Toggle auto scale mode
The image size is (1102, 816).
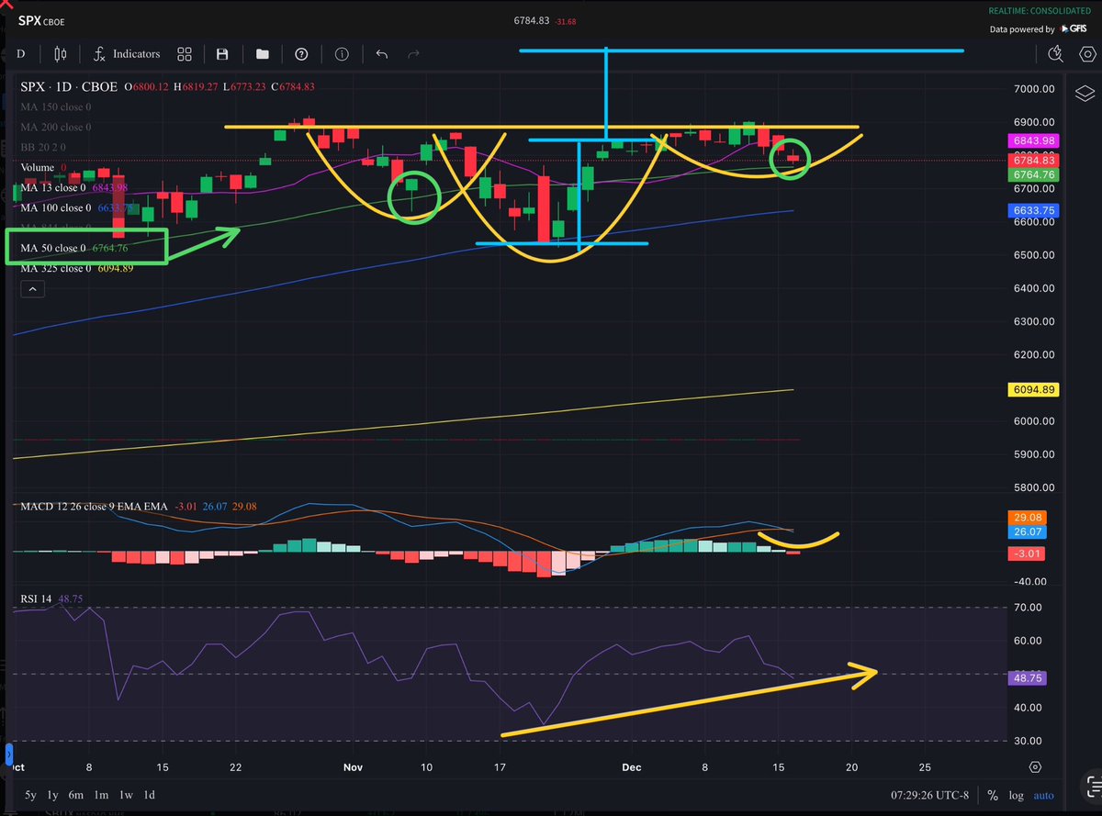pos(1042,795)
